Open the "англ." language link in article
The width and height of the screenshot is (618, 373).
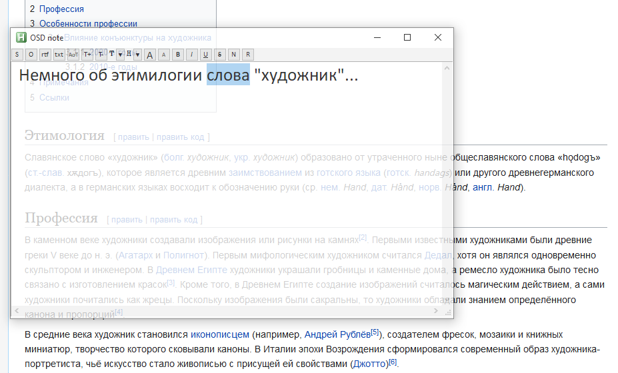click(483, 187)
